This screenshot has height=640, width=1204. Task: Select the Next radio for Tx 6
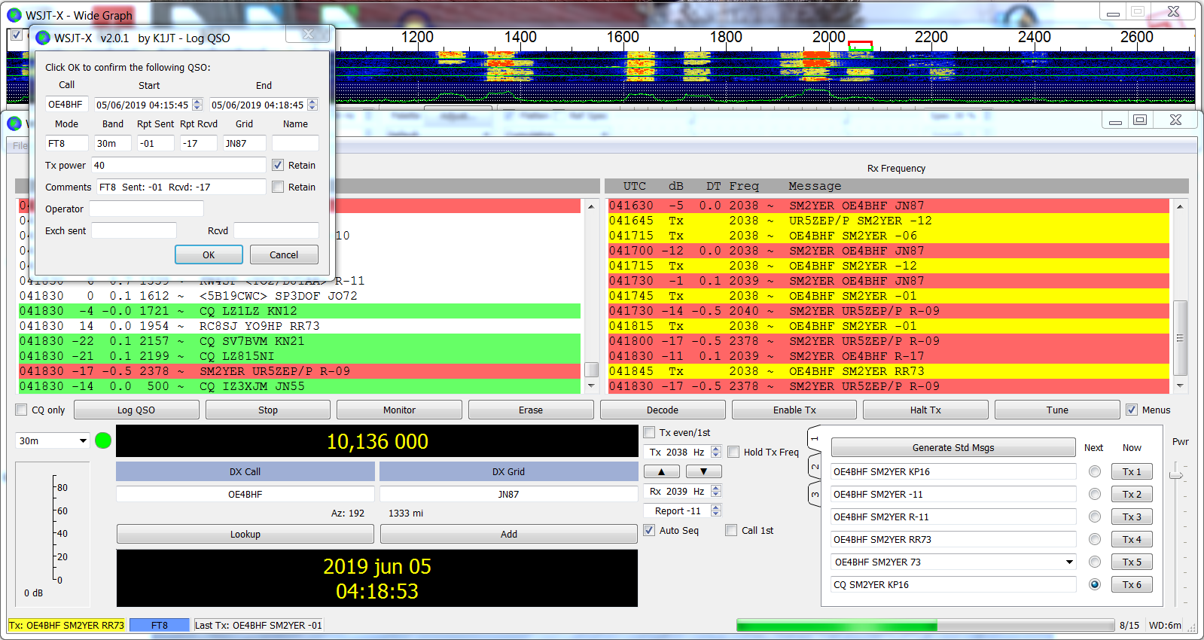click(x=1095, y=584)
